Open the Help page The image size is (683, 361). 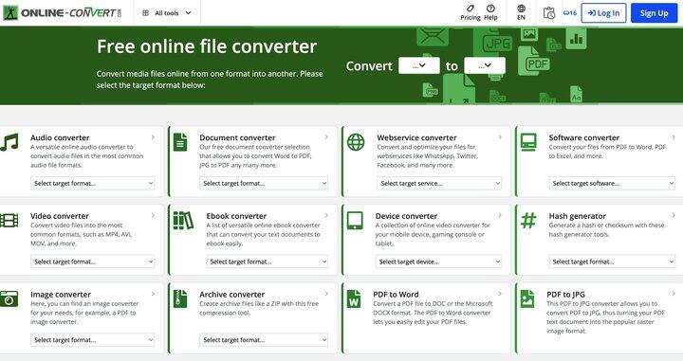pos(490,12)
